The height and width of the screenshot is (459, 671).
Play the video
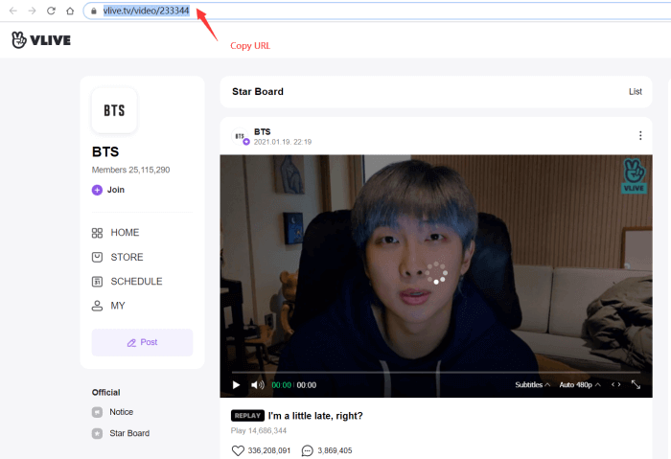(236, 385)
